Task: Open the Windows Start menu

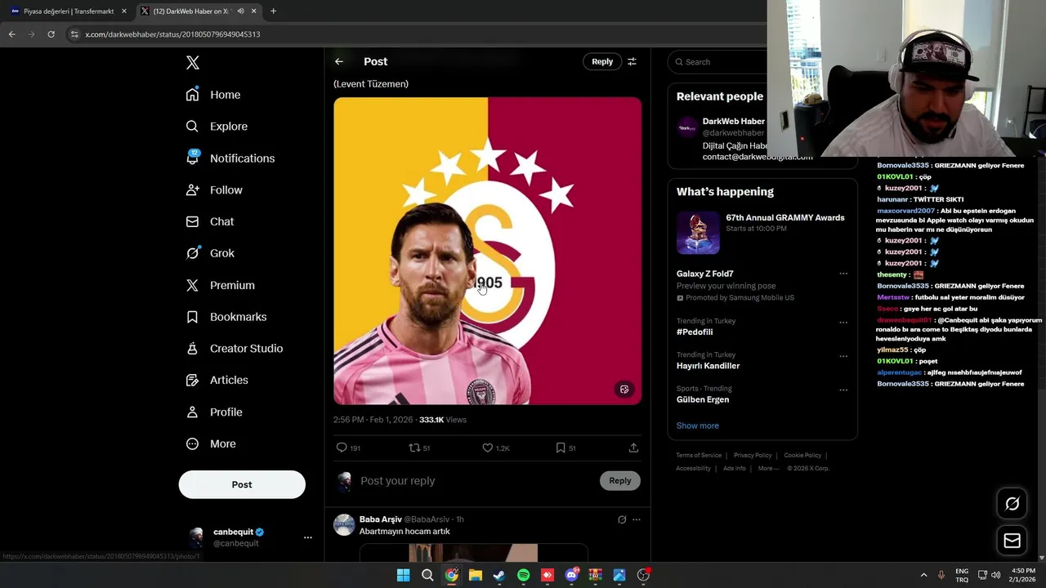Action: pyautogui.click(x=403, y=575)
